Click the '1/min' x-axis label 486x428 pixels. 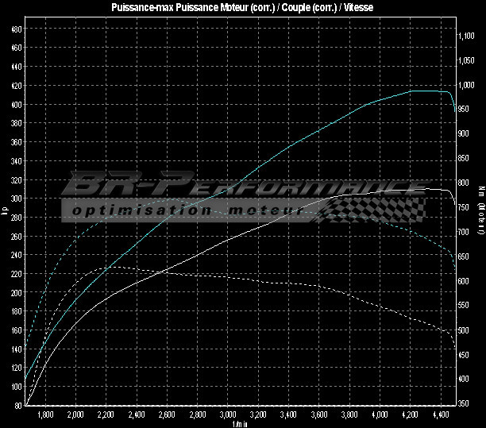click(239, 424)
